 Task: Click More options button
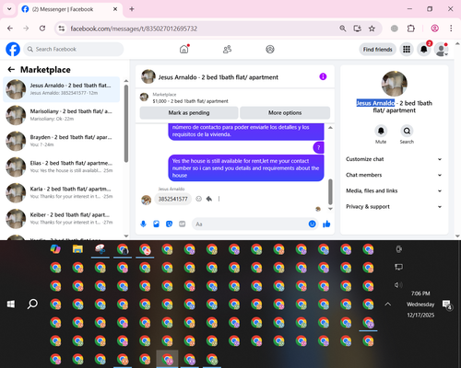[285, 113]
